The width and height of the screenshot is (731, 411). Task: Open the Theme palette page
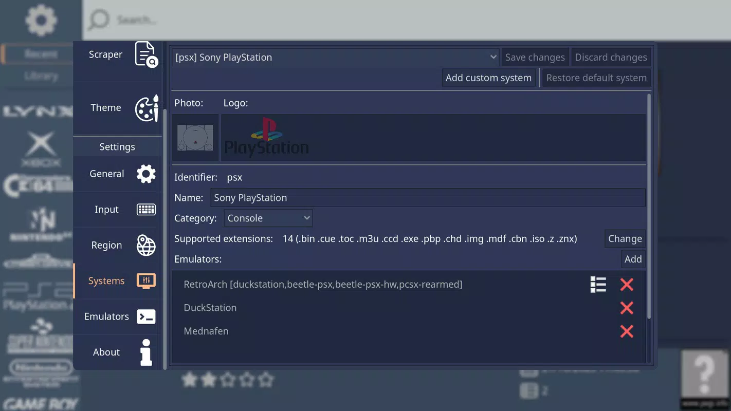point(118,108)
